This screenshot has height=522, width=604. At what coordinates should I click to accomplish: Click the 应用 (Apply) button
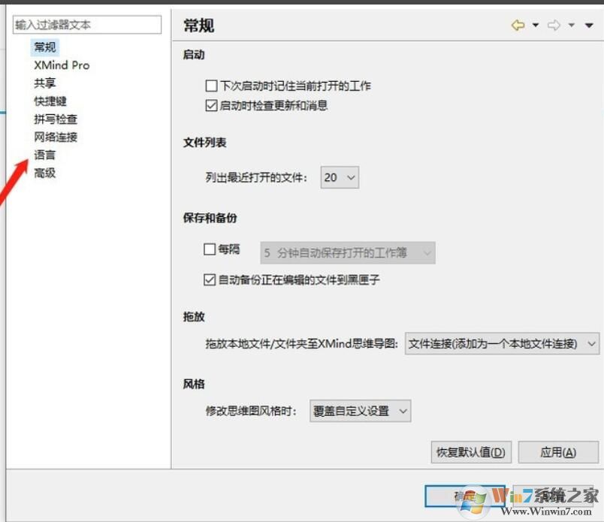pos(557,452)
